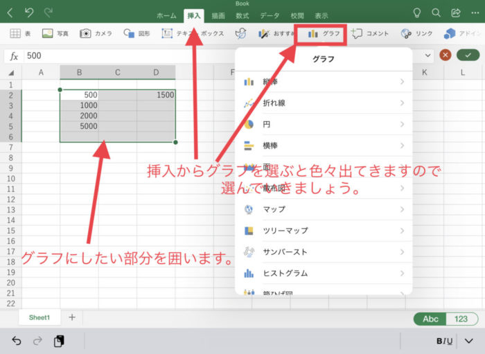Tap the bottom bar undo arrow

coord(17,341)
